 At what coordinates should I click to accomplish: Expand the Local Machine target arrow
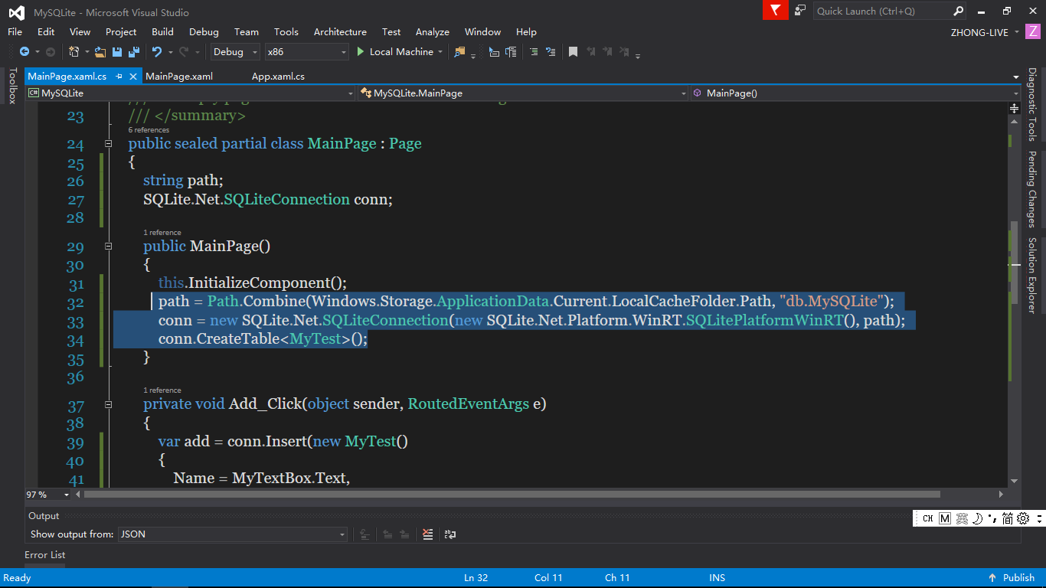pos(440,52)
